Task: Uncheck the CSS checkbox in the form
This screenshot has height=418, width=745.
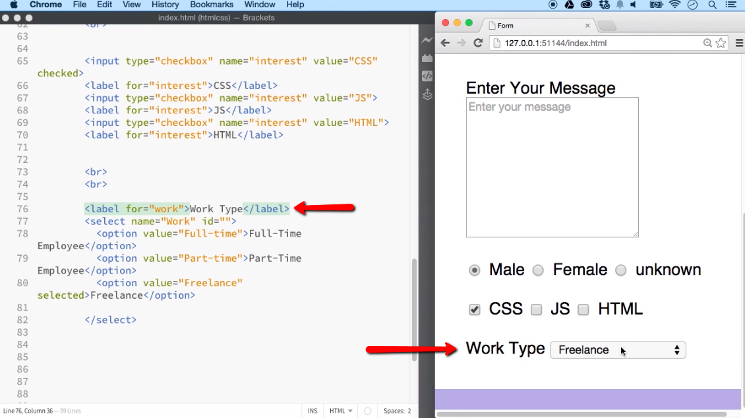Action: coord(474,309)
